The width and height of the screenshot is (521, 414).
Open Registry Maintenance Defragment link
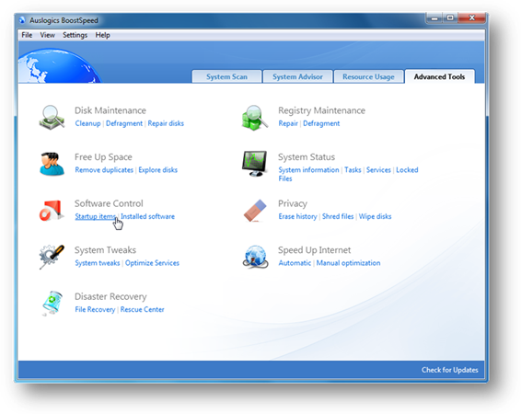321,123
